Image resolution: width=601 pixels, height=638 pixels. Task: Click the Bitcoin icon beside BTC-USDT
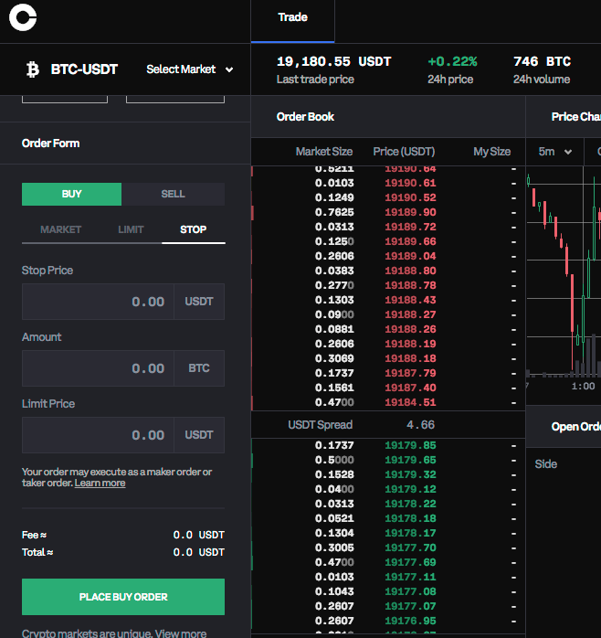coord(33,69)
